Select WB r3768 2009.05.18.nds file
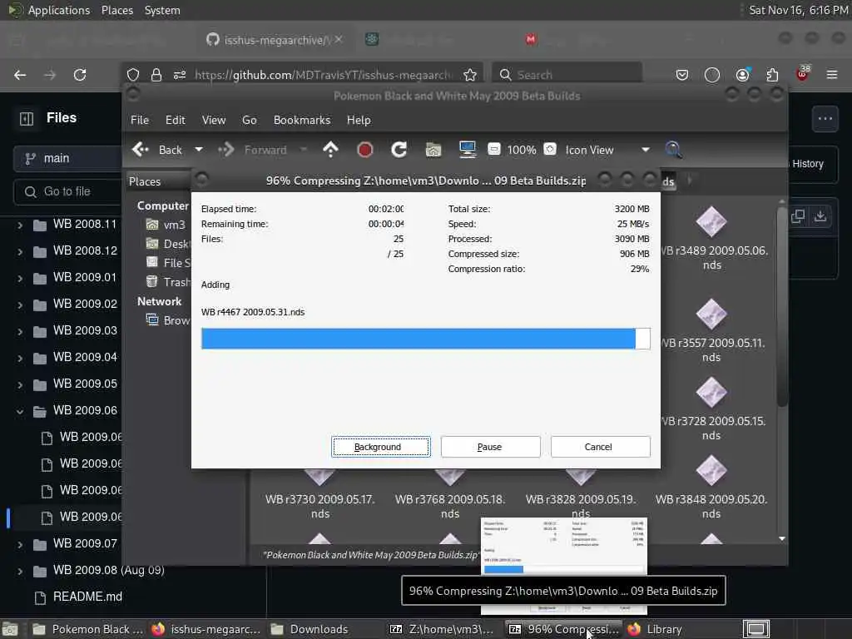This screenshot has width=852, height=639. [x=450, y=498]
